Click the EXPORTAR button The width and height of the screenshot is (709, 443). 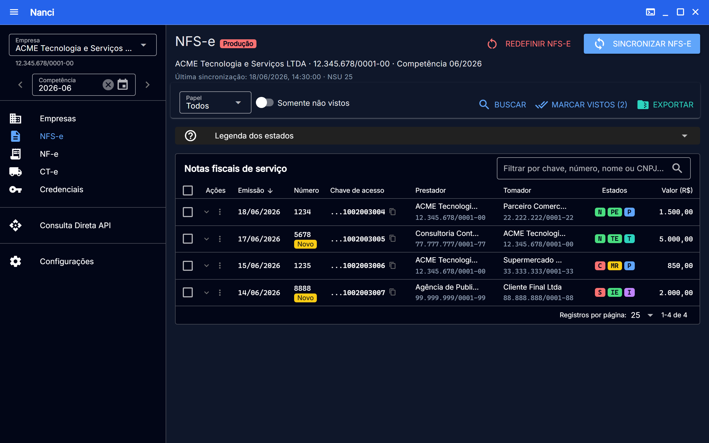pos(665,105)
